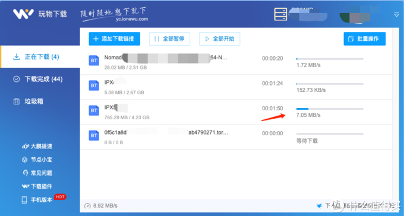Click the 7.05 MB/s speed value
Viewport: 404px width, 216px height.
(308, 115)
